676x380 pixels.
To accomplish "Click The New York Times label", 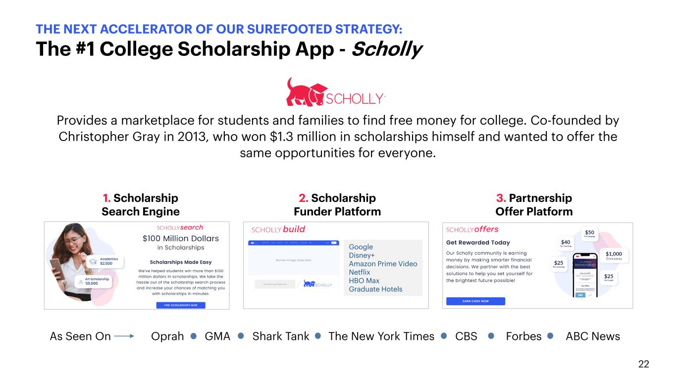I will click(x=381, y=336).
